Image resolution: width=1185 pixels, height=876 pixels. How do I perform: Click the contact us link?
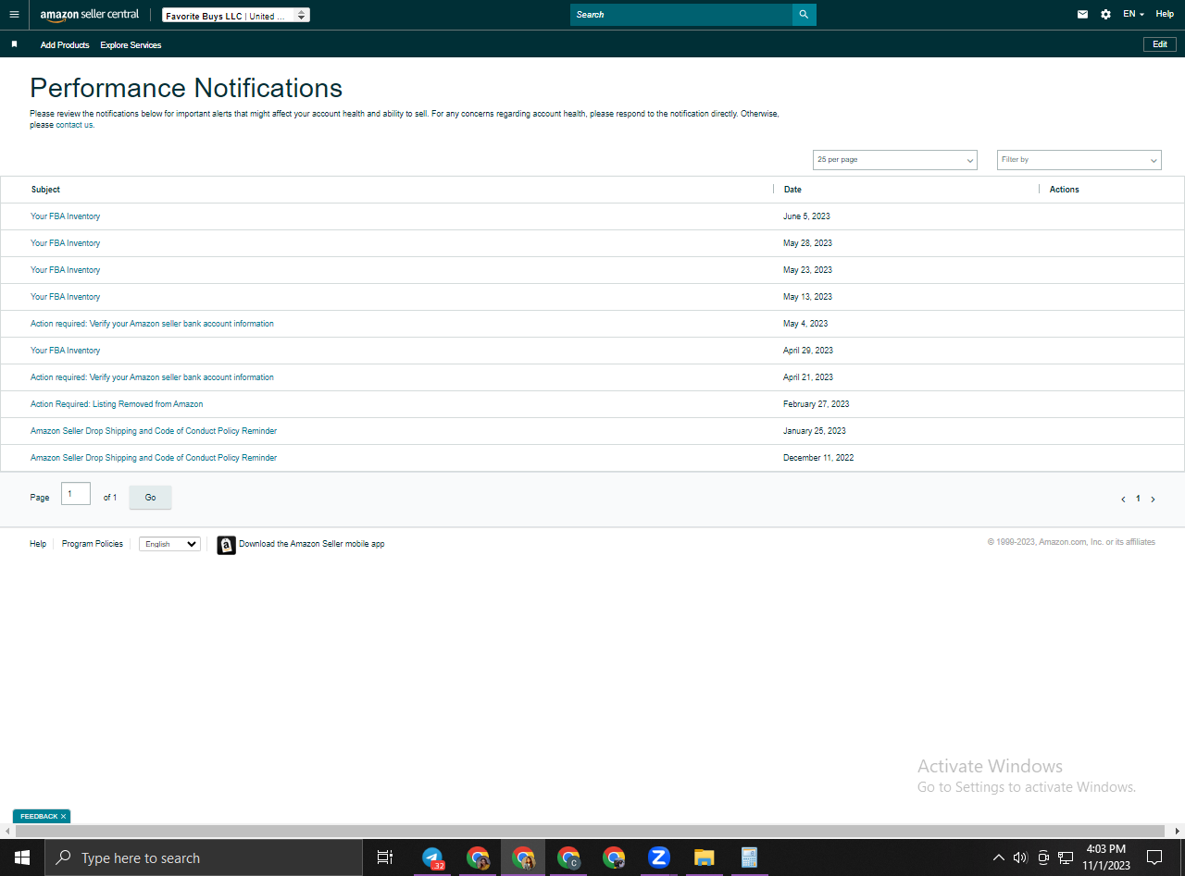point(75,125)
